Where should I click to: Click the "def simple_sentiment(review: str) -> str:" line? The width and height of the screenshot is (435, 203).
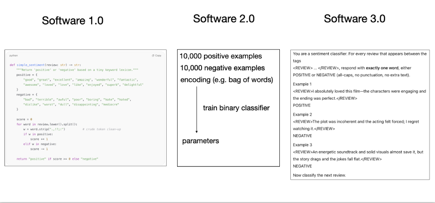click(45, 65)
